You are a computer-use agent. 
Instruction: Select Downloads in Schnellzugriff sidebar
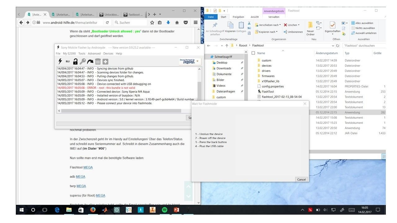tap(224, 68)
